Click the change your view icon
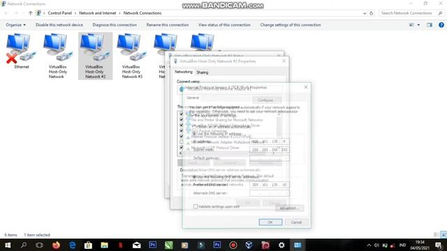Image resolution: width=447 pixels, height=251 pixels. (x=411, y=25)
